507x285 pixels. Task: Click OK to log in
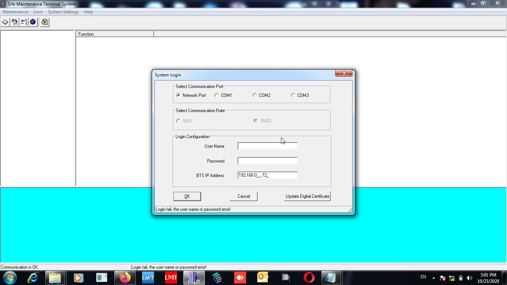click(x=187, y=196)
